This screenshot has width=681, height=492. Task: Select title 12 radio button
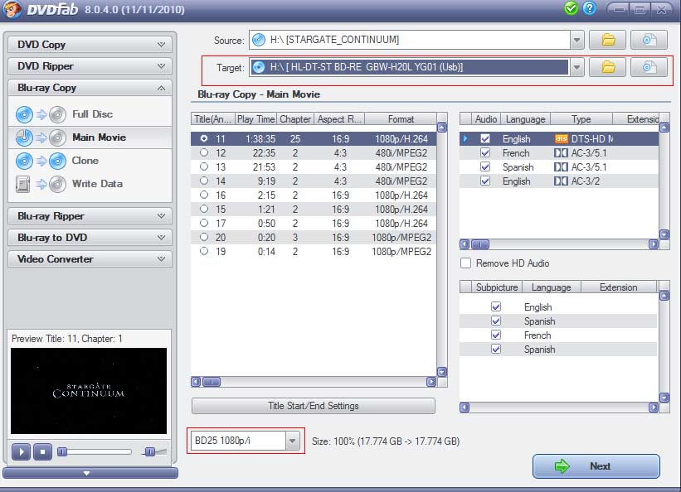click(204, 152)
